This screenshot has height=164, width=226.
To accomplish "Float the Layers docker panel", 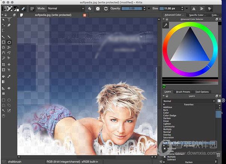I will pos(217,96).
